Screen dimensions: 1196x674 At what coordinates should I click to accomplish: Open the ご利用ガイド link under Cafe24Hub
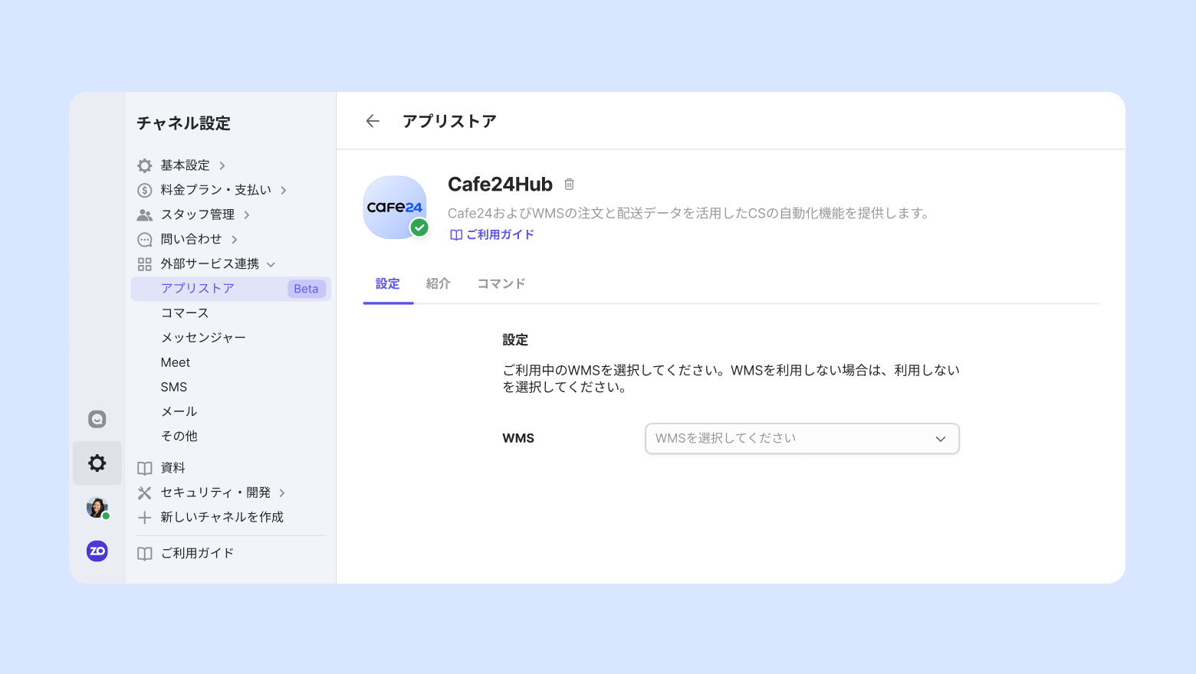tap(492, 235)
